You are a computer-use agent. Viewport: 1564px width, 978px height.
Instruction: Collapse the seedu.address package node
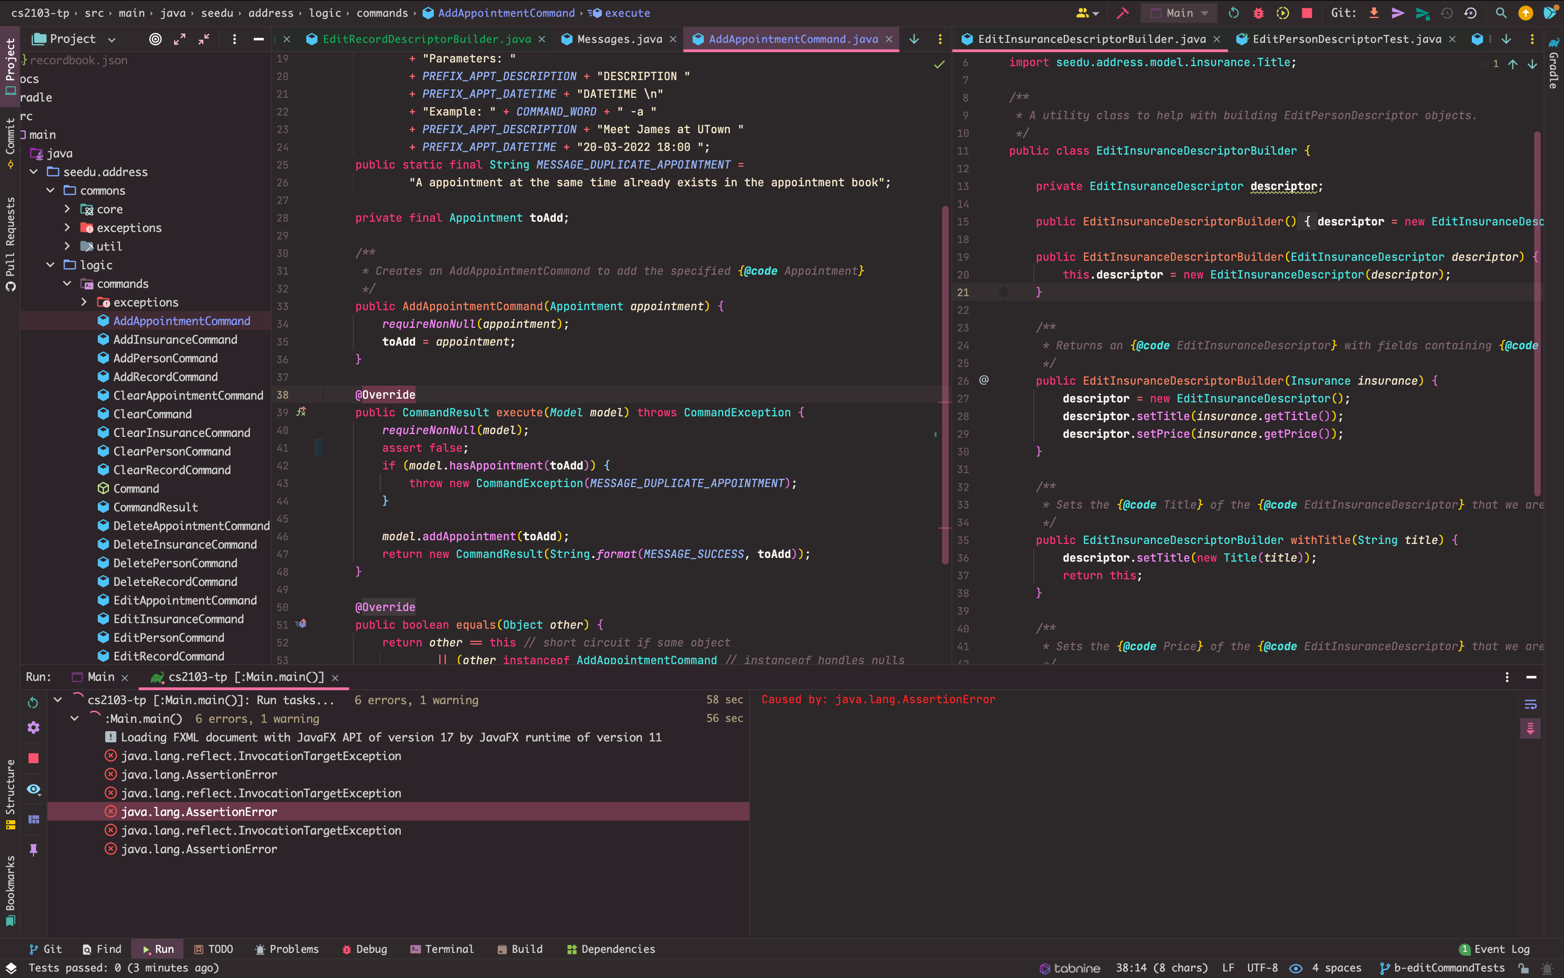34,172
